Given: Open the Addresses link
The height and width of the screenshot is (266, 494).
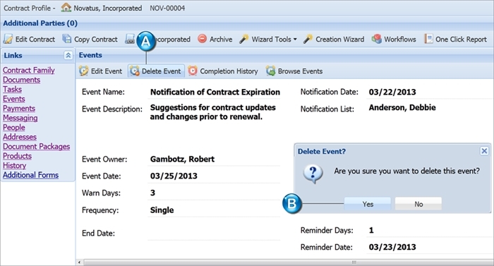Looking at the screenshot, I should coord(20,137).
